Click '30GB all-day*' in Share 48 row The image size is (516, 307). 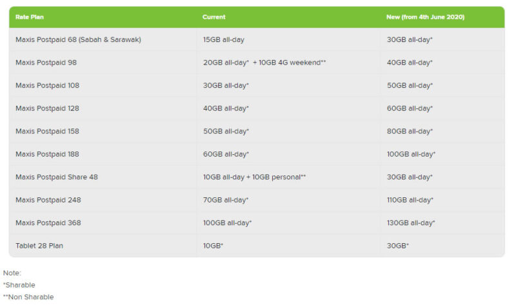point(410,177)
